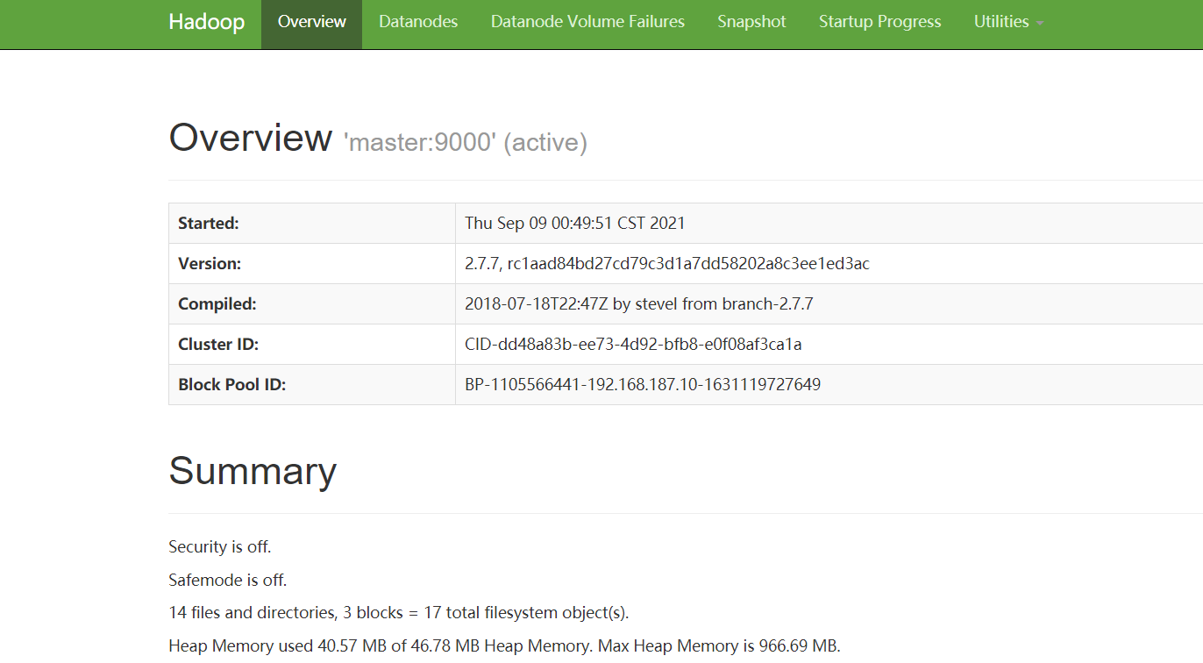Select compiled value 2018-07-18T22:47Z by stevel
This screenshot has width=1203, height=663.
point(639,304)
